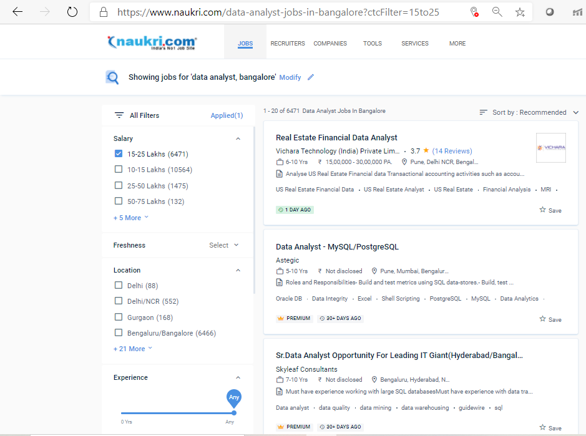Screen dimensions: 586x436
Task: Click the rating star next to 3.7
Action: point(426,150)
